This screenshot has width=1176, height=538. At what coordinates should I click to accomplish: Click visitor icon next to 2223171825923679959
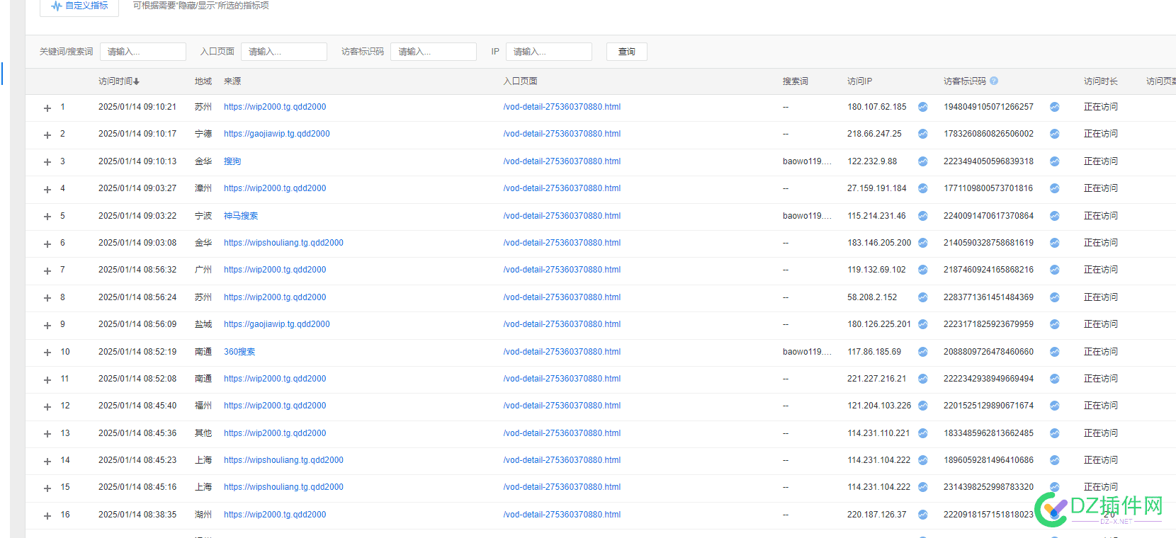(x=1055, y=324)
